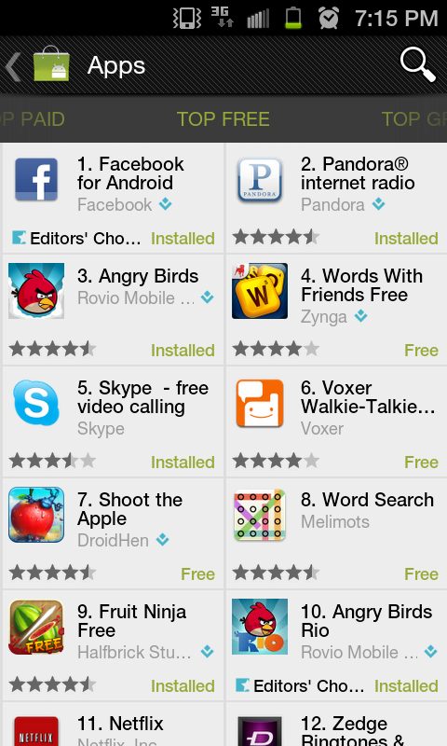Screen dimensions: 447x746
Task: Open the Voxer Walkie-Talkie icon
Action: pyautogui.click(x=260, y=403)
